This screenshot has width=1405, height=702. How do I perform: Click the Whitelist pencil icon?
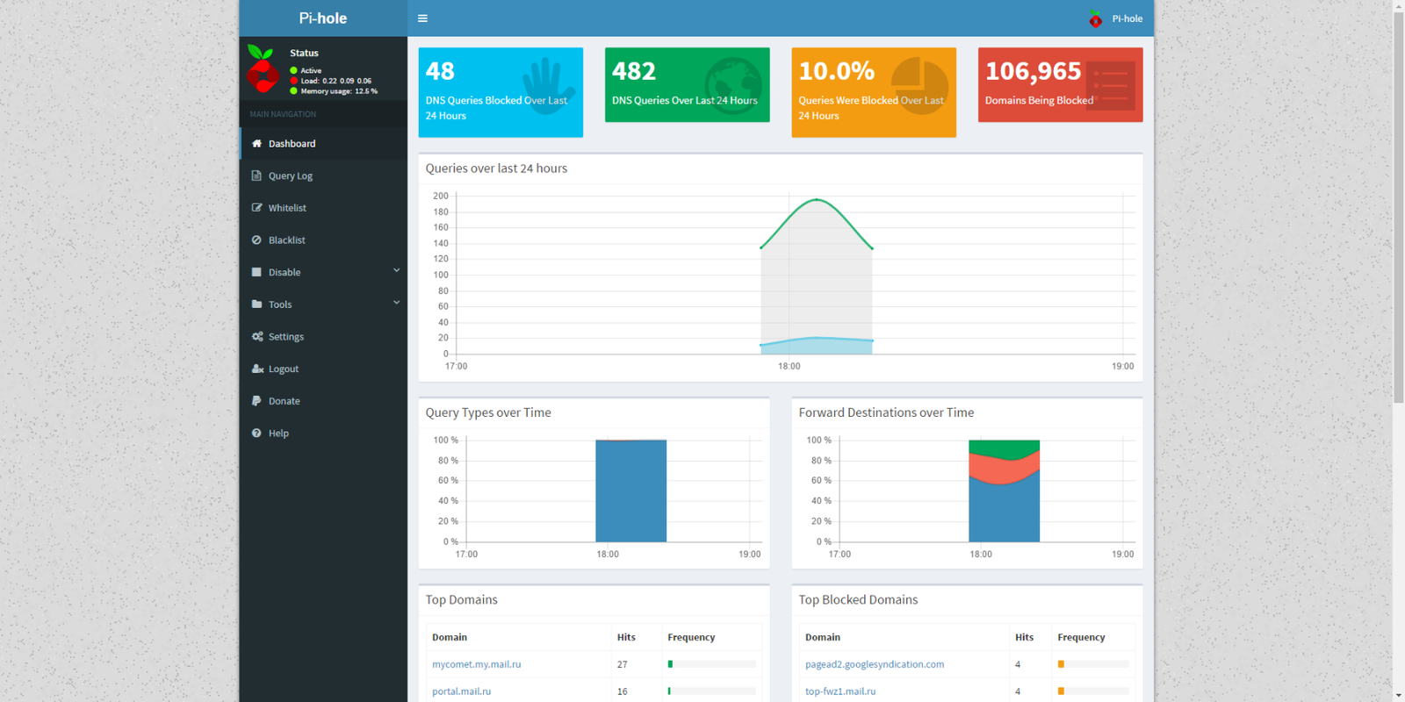pos(256,208)
